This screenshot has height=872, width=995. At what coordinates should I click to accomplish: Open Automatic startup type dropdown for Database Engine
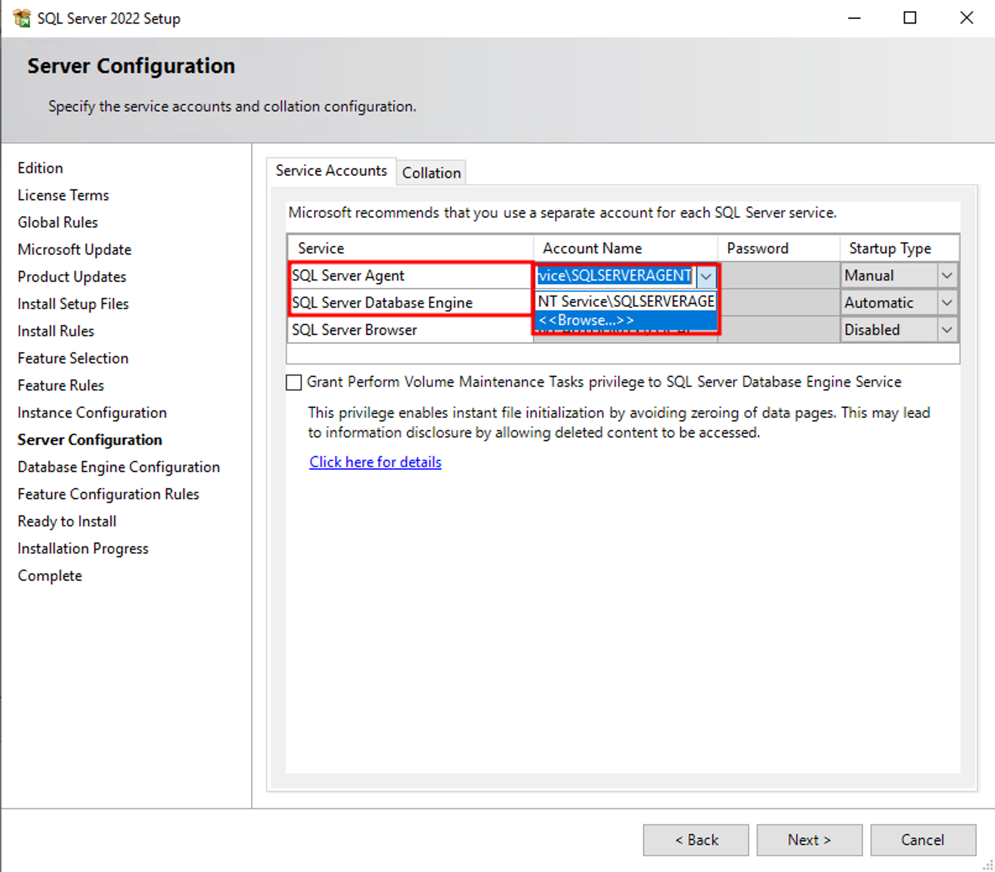click(x=947, y=303)
